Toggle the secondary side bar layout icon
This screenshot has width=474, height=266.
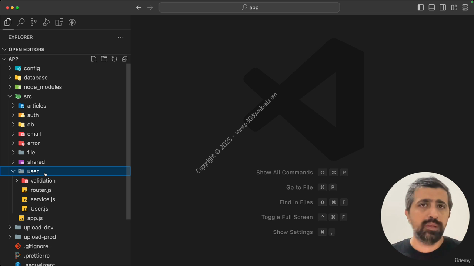click(443, 7)
